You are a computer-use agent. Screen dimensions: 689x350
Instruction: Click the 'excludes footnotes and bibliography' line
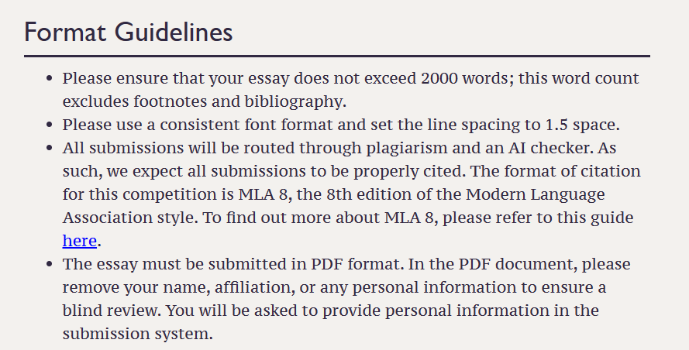coord(205,101)
